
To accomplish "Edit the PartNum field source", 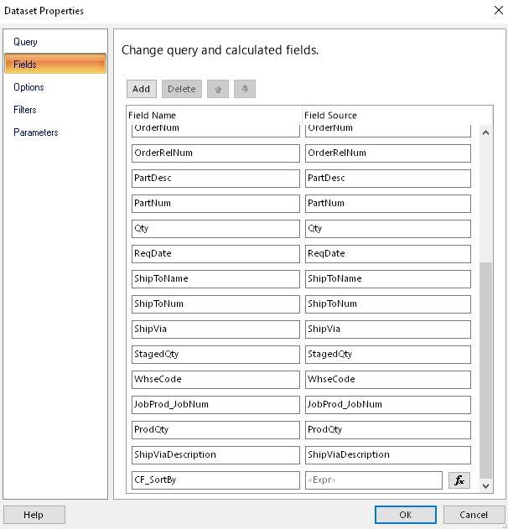I will [x=388, y=204].
